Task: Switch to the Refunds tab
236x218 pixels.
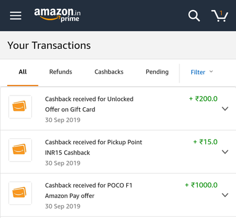Action: coord(61,72)
